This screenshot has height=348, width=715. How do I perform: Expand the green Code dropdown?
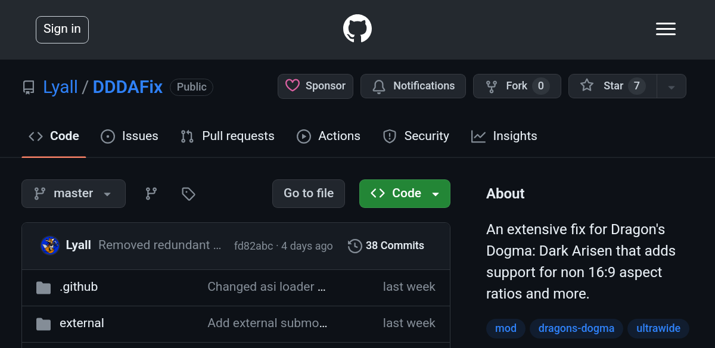pyautogui.click(x=405, y=194)
